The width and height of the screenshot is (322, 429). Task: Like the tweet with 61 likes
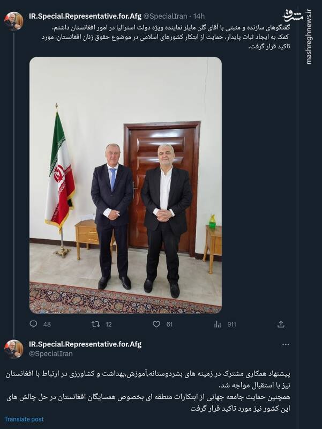click(156, 324)
